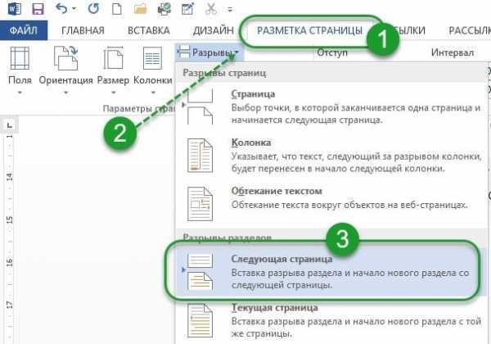
Task: Select Колонка column break option
Action: [x=327, y=156]
